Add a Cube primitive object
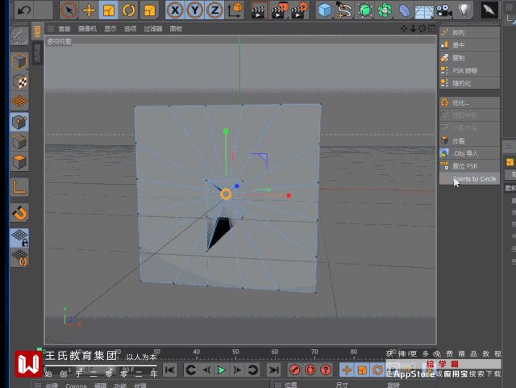The height and width of the screenshot is (388, 516). [325, 10]
